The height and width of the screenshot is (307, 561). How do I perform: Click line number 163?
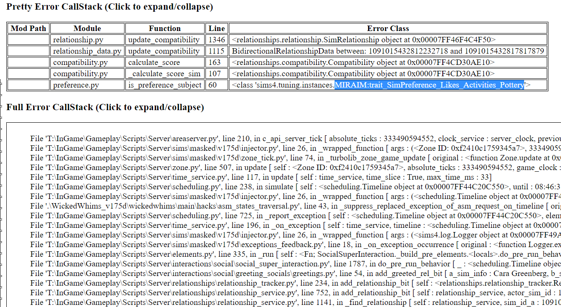point(217,62)
